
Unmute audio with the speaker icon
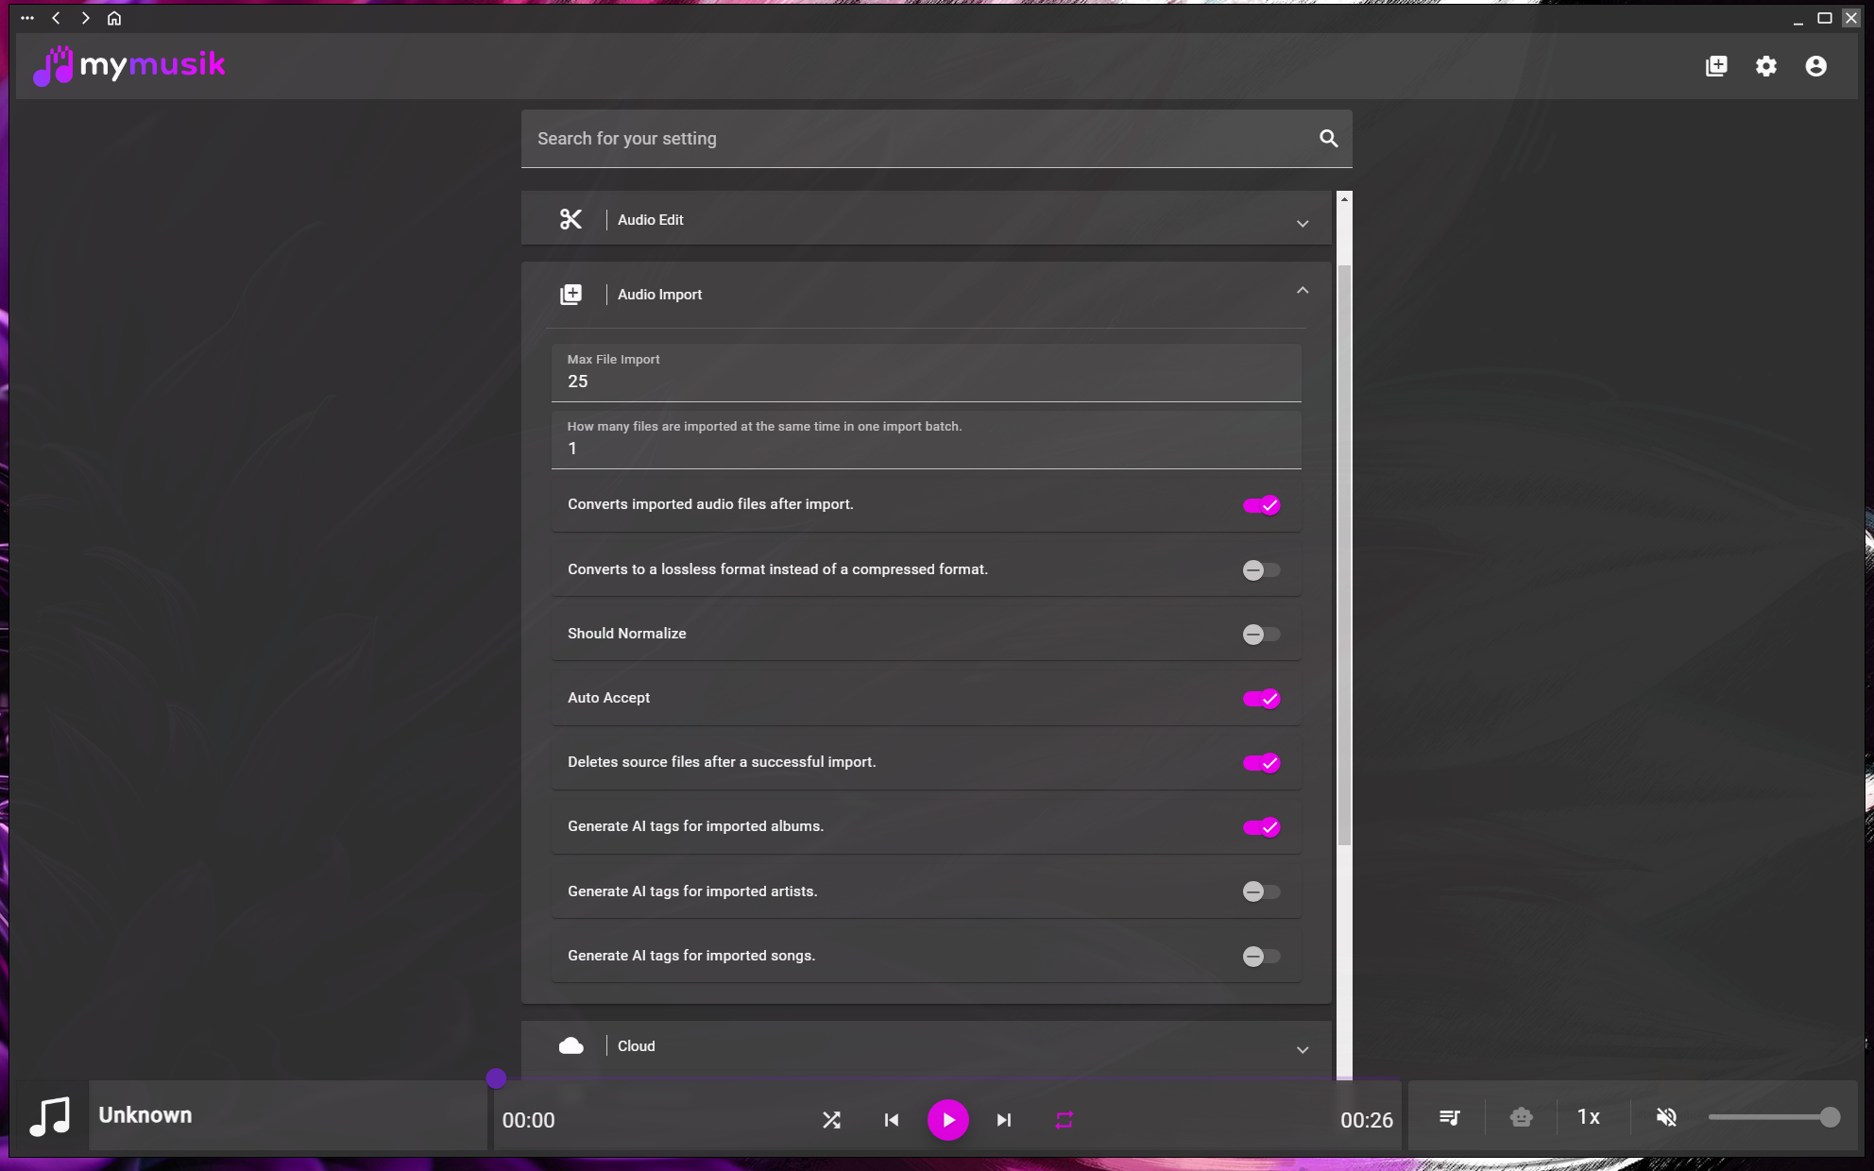click(1666, 1118)
